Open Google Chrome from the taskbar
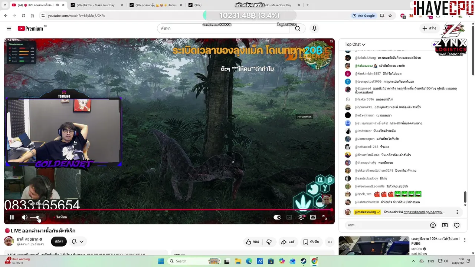This screenshot has height=267, width=475. click(314, 261)
